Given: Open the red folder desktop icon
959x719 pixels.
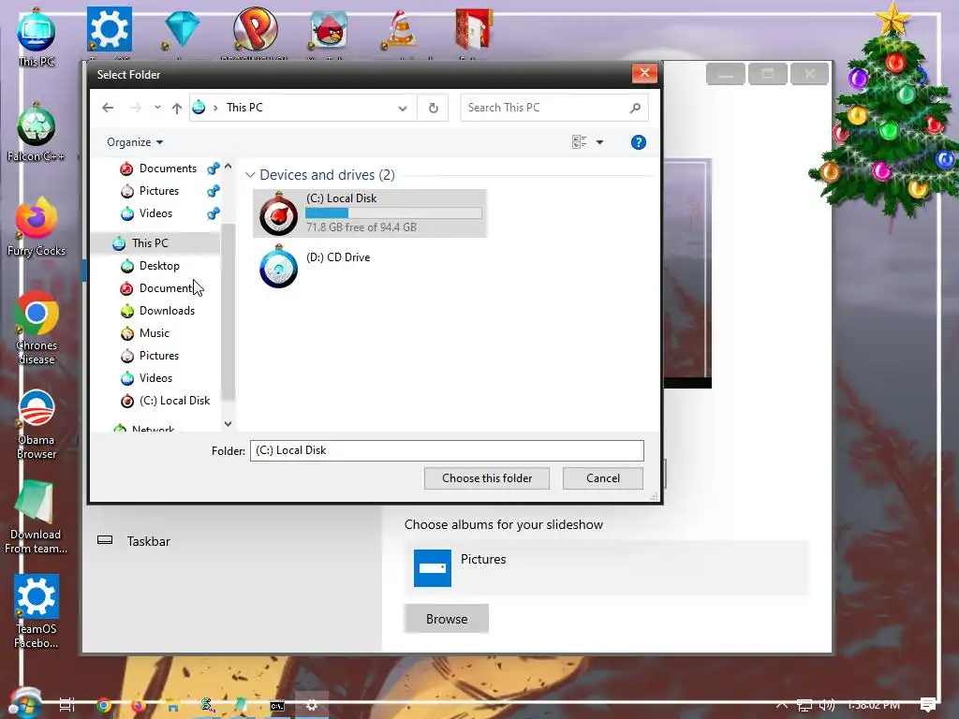Looking at the screenshot, I should tap(474, 29).
